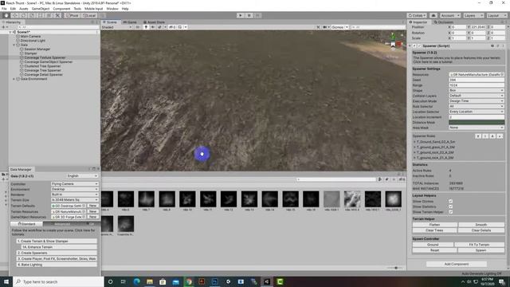
Task: Select the Move tool in toolbar
Action: point(14,15)
